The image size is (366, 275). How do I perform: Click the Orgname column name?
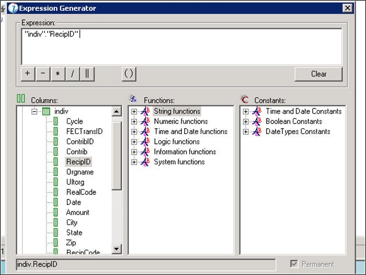click(x=80, y=172)
